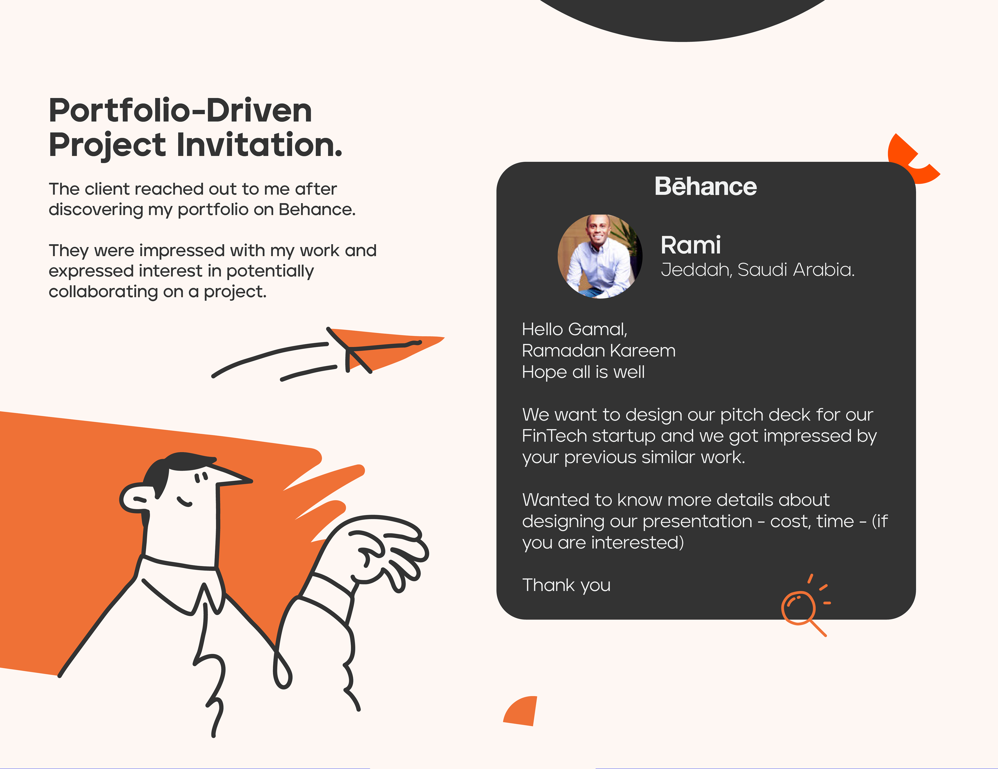Click the Thank you closing text
The width and height of the screenshot is (998, 769).
[x=566, y=585]
